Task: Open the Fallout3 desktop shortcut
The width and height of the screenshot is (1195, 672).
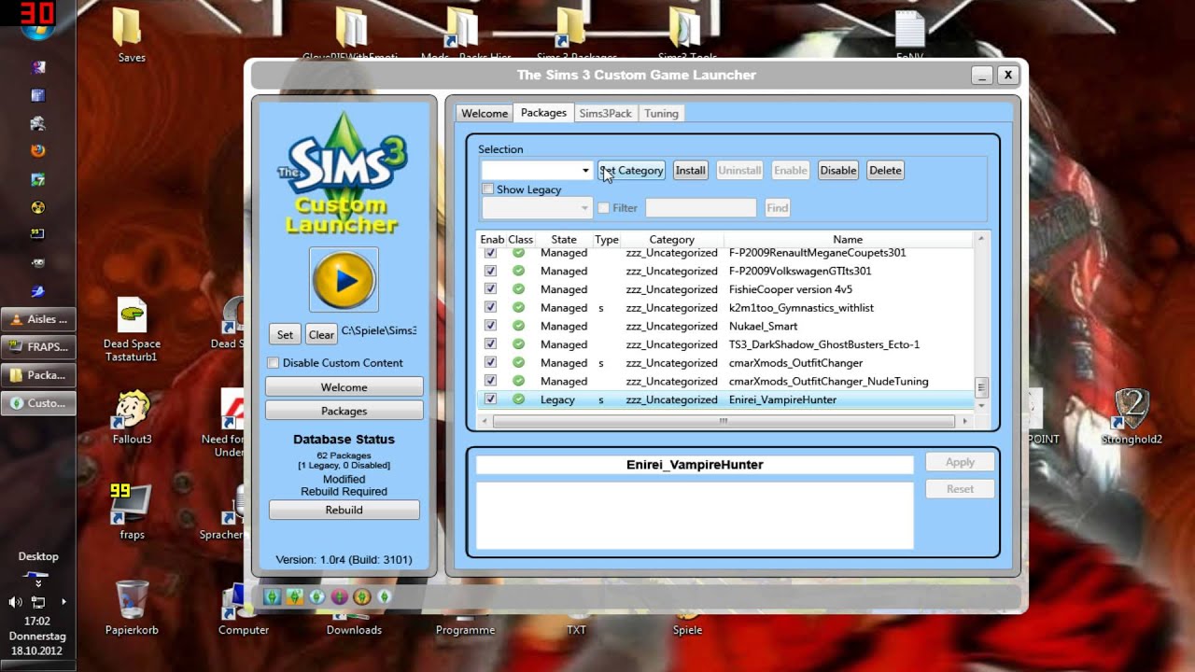Action: point(132,417)
